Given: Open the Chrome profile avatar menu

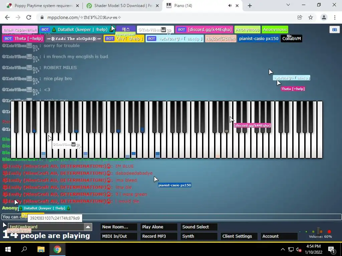Looking at the screenshot, I should (324, 17).
